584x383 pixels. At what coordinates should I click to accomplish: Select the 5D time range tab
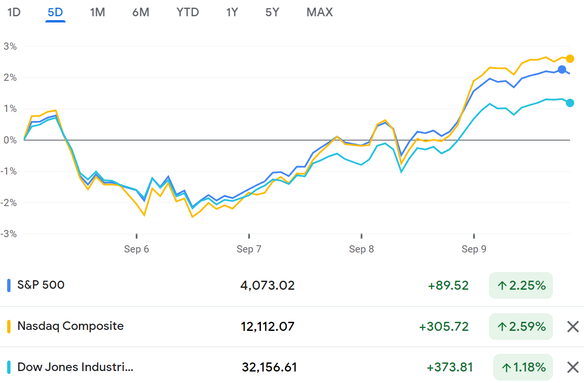point(55,12)
